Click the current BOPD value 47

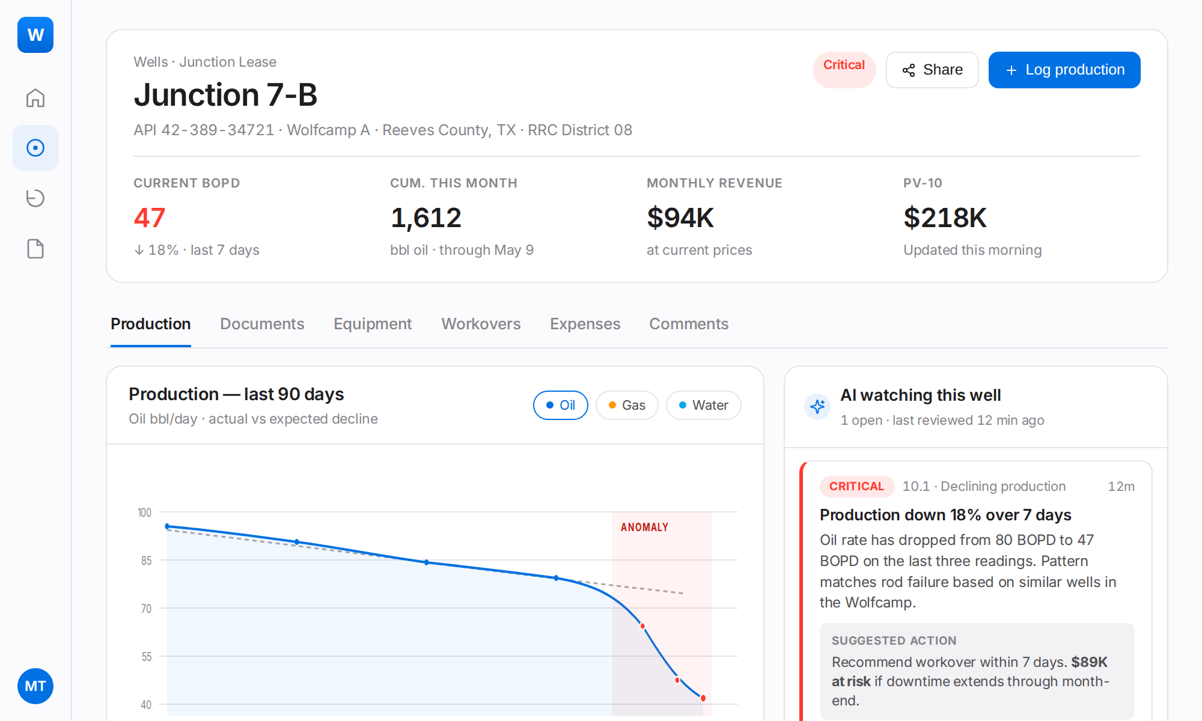[150, 218]
